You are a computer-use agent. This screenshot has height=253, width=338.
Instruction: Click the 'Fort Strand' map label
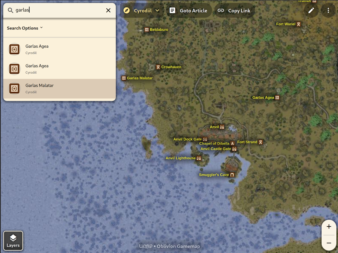point(247,142)
